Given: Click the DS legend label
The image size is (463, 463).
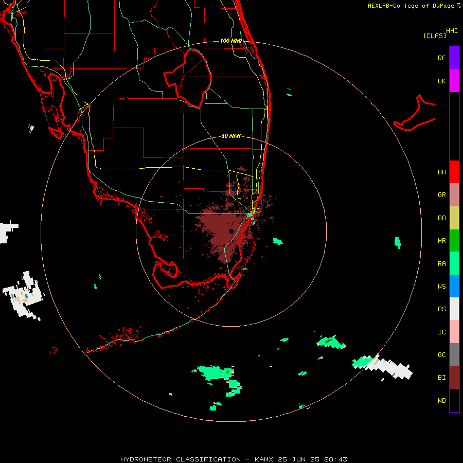Looking at the screenshot, I should pos(442,309).
